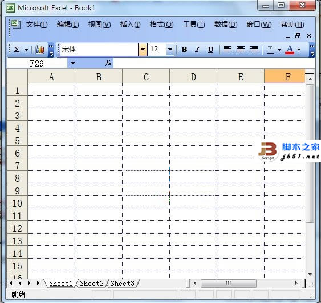Toggle italic formatting
This screenshot has height=303, width=321.
[197, 50]
